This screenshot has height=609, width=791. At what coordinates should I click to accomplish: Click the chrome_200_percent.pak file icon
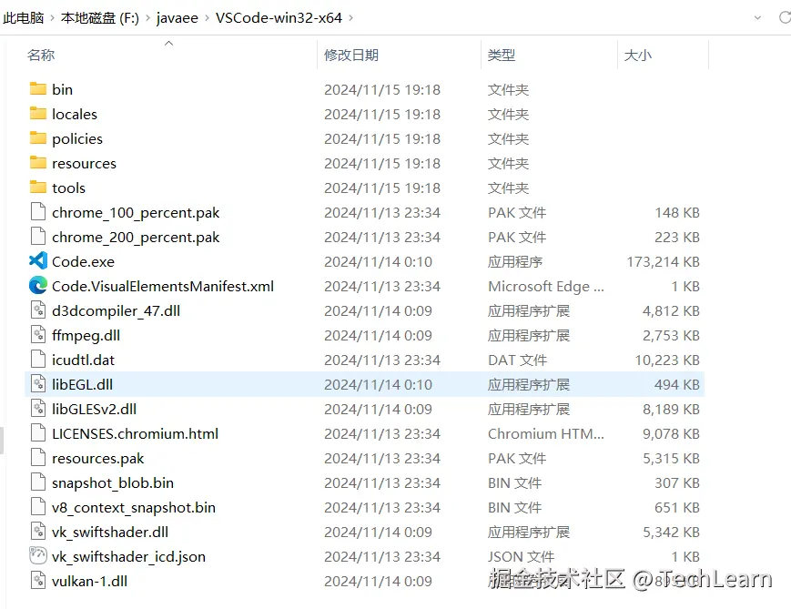[38, 236]
